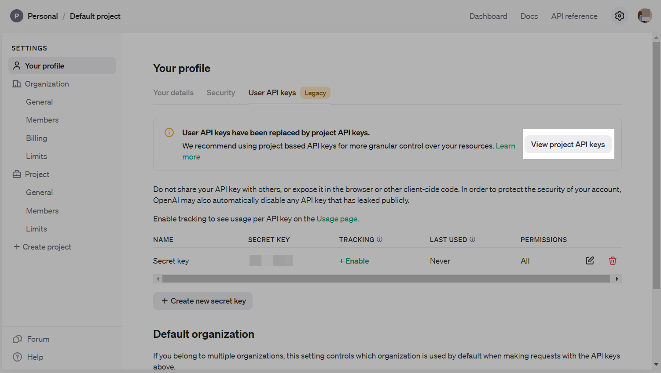Screen dimensions: 661x373
Task: Edit the Secret key entry
Action: pyautogui.click(x=590, y=261)
